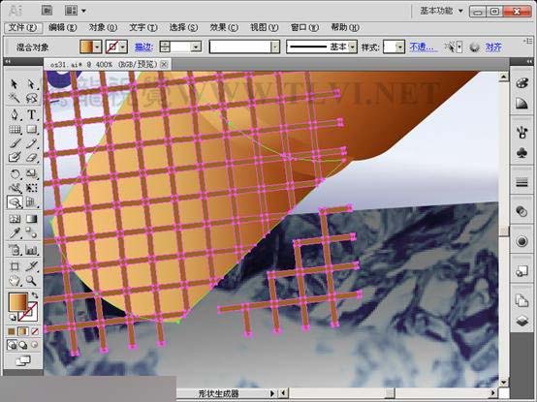Switch to Draw Normal mode
Viewport: 537px width, 402px height.
tap(12, 345)
